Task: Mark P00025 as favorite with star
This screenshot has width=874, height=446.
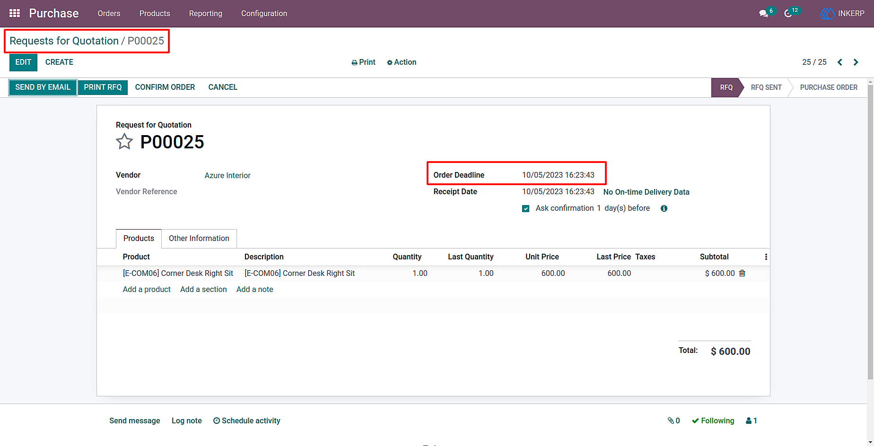Action: (x=124, y=142)
